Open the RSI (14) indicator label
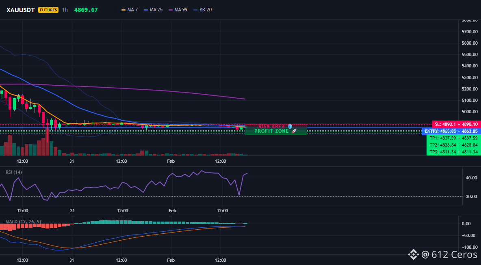The height and width of the screenshot is (265, 481). 14,172
